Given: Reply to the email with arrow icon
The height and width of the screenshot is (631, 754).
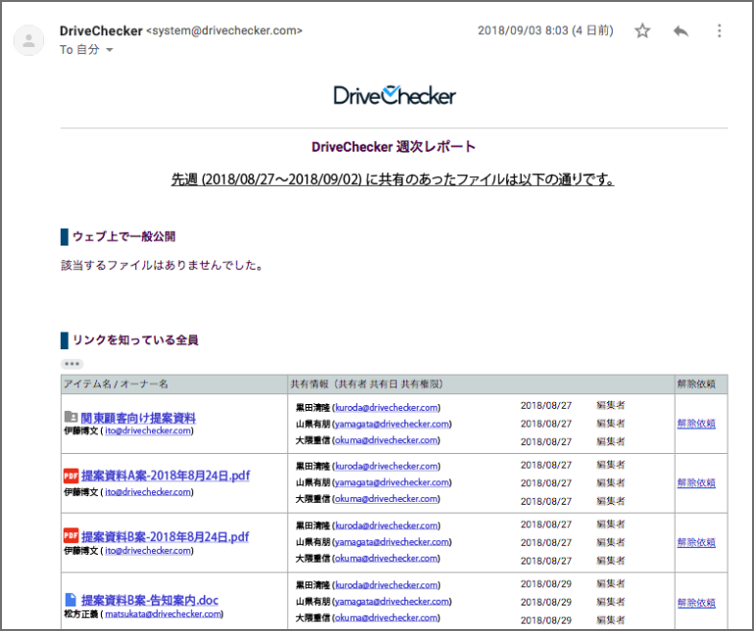Looking at the screenshot, I should tap(681, 31).
